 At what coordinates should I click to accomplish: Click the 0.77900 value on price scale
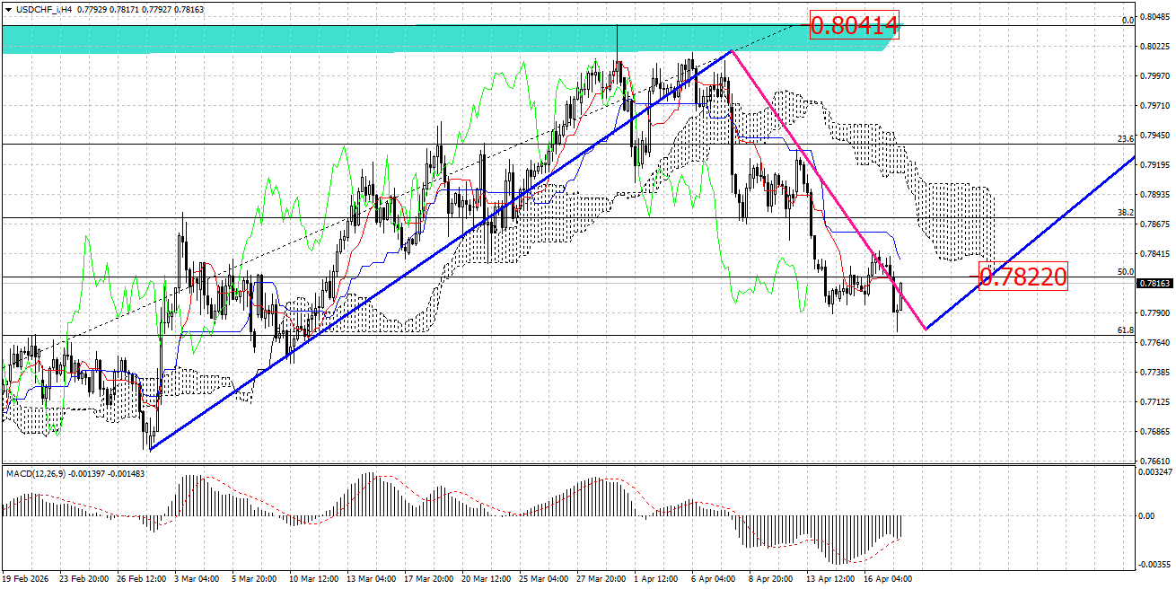(x=1153, y=312)
